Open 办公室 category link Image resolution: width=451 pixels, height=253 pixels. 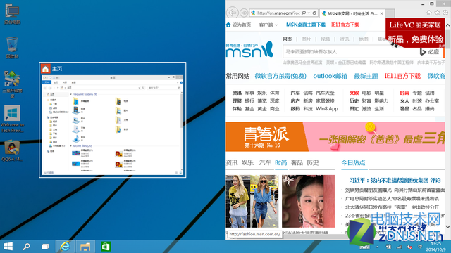[x=432, y=100]
